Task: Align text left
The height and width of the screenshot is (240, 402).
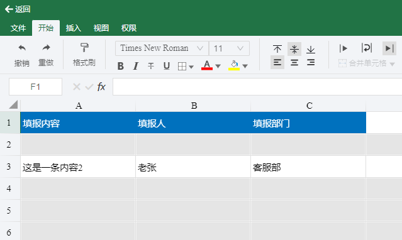Action: 277,62
